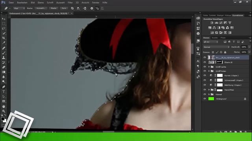This screenshot has height=141, width=252.
Task: Expand the Schiff rechts group
Action: [209, 67]
